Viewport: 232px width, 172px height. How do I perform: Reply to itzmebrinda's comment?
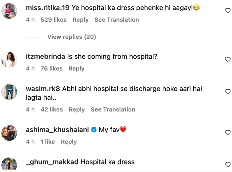click(77, 68)
